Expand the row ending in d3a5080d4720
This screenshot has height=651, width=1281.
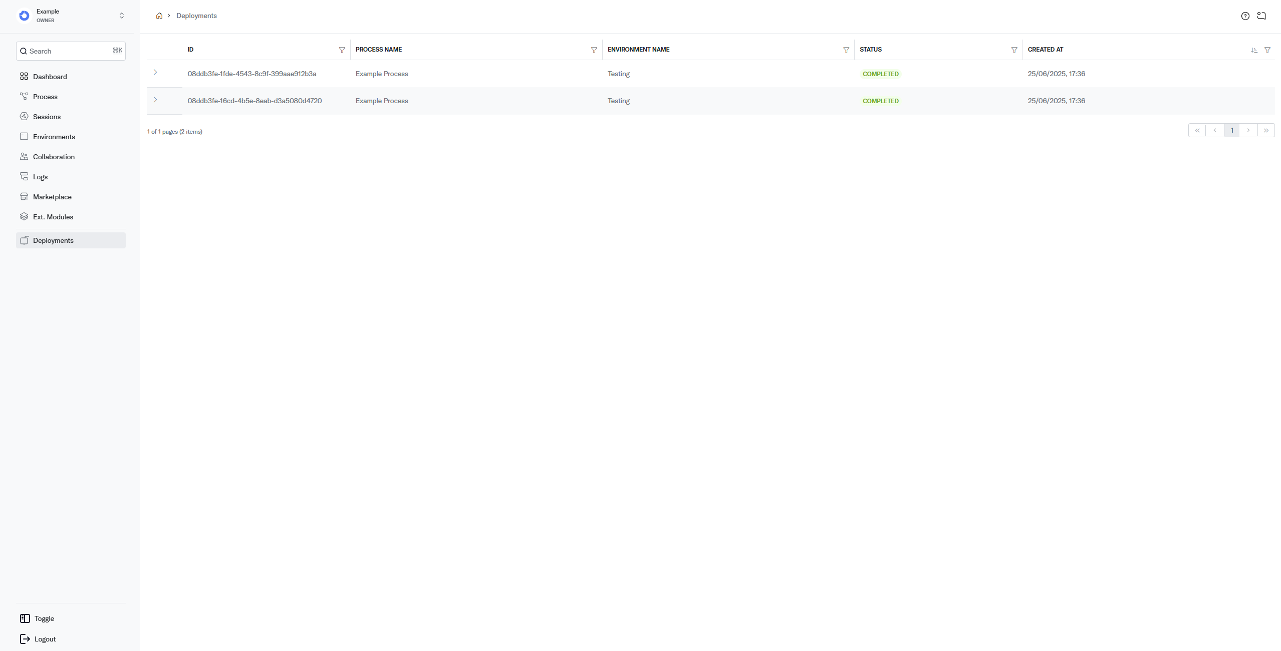[155, 100]
